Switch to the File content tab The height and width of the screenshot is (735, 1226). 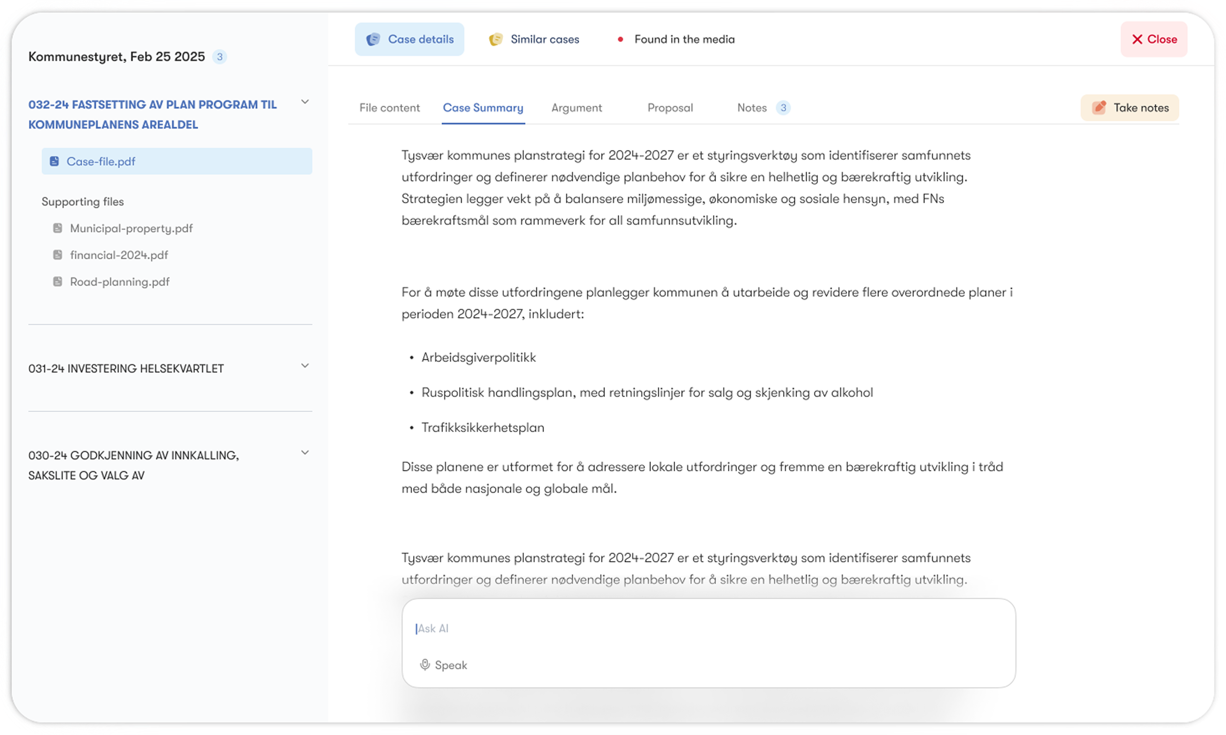pyautogui.click(x=389, y=107)
